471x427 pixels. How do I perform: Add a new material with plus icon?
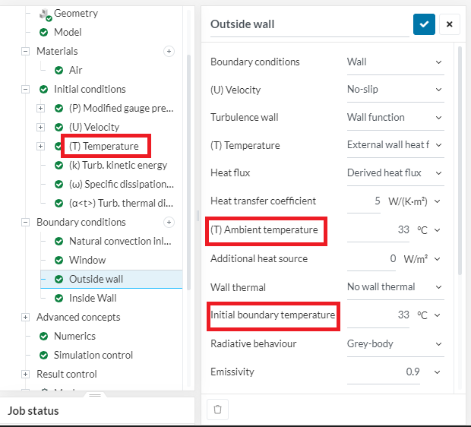pyautogui.click(x=169, y=51)
